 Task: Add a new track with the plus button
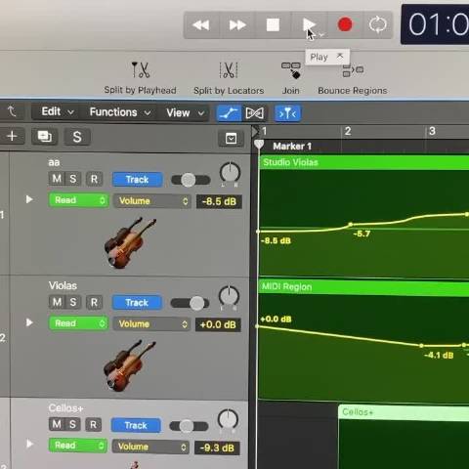click(x=13, y=136)
